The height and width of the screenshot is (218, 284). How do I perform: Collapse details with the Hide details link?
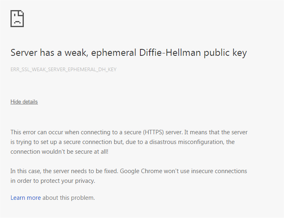tap(24, 102)
